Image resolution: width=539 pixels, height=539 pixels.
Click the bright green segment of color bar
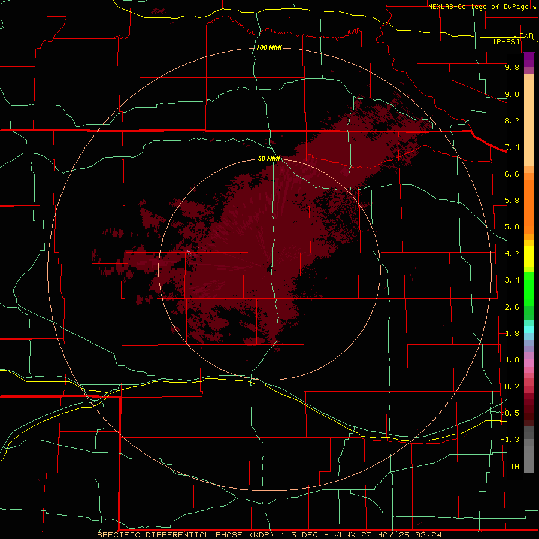click(x=529, y=289)
